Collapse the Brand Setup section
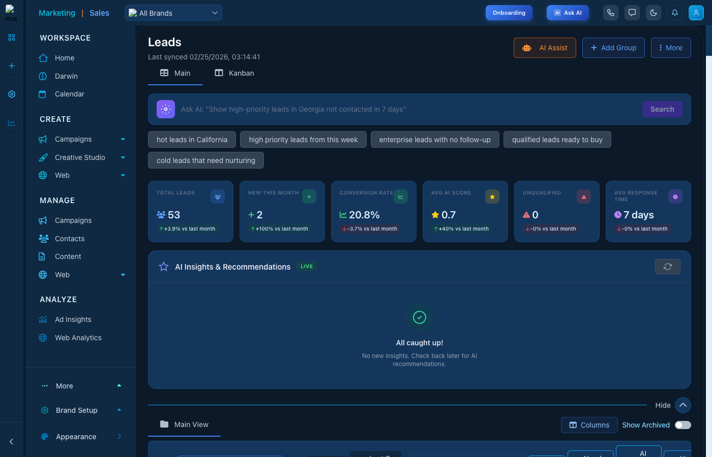This screenshot has height=457, width=712. click(119, 410)
